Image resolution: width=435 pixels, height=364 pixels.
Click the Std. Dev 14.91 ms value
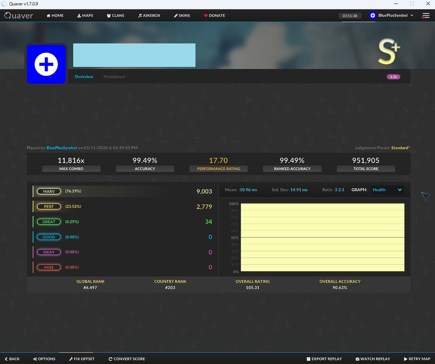[x=299, y=190]
